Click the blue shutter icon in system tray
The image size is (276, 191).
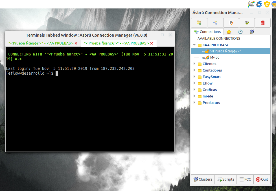259,4
